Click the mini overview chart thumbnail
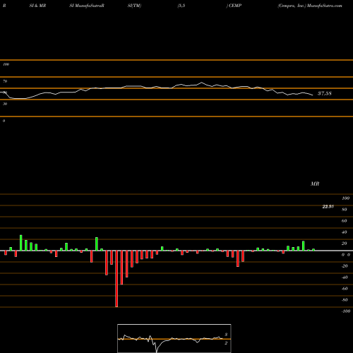 tap(174, 338)
